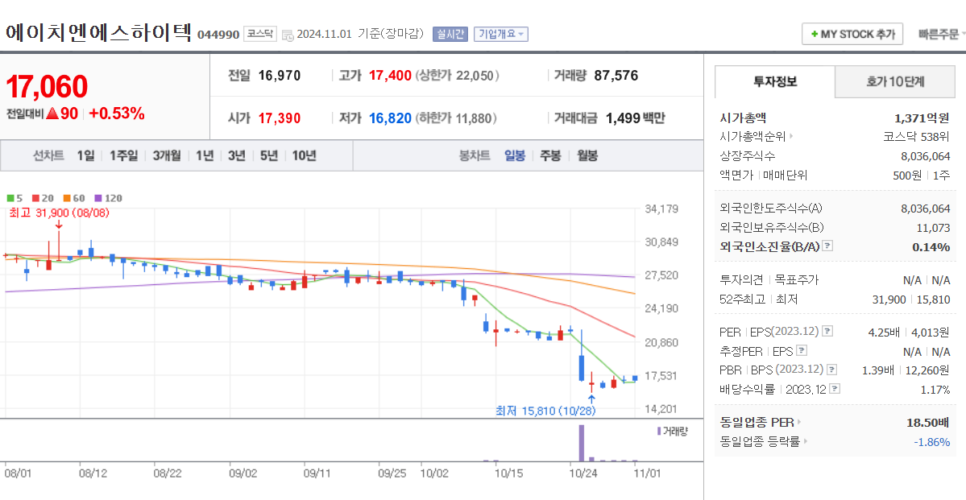Click the 외국인보유주식수 value 11,073
The width and height of the screenshot is (966, 500).
click(933, 228)
